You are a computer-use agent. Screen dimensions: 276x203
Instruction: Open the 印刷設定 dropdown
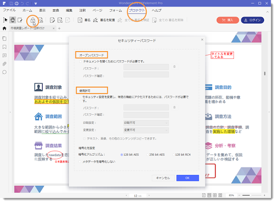146,123
